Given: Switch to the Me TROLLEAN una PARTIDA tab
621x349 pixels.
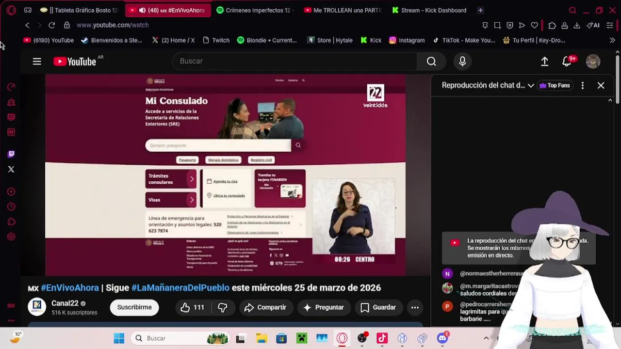Looking at the screenshot, I should click(343, 10).
